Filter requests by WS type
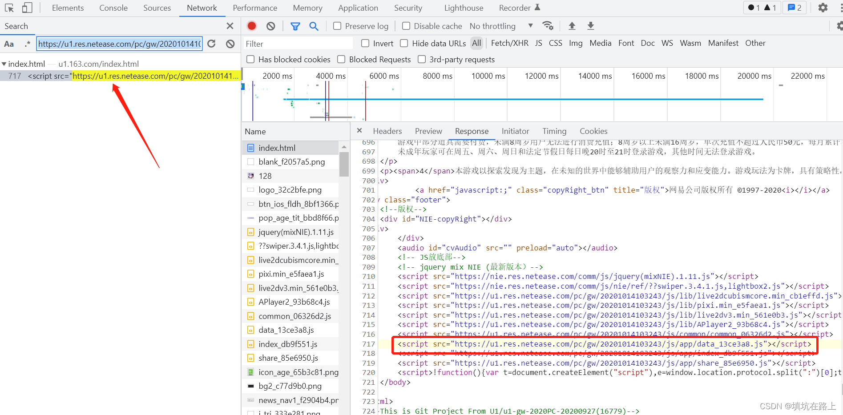The height and width of the screenshot is (415, 843). (x=667, y=43)
